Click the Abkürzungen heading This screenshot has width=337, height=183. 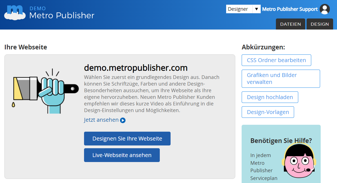pos(263,47)
